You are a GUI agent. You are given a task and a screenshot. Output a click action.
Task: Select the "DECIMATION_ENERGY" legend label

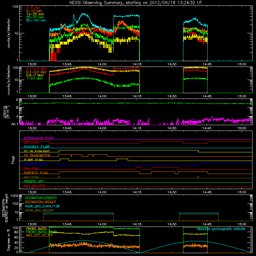pyautogui.click(x=41, y=198)
